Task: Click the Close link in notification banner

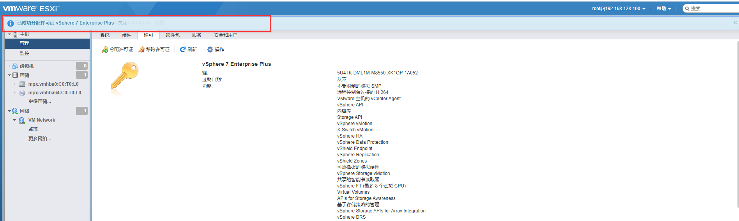Action: (x=123, y=23)
